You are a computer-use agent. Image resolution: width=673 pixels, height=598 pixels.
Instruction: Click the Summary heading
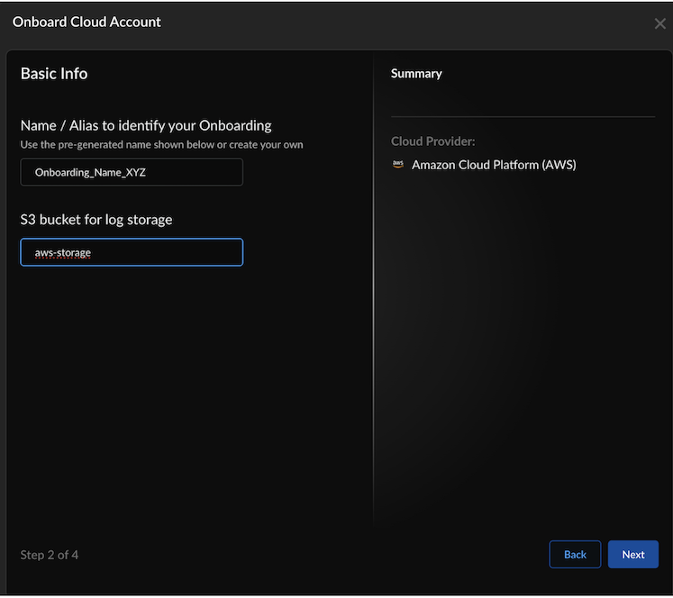tap(416, 73)
